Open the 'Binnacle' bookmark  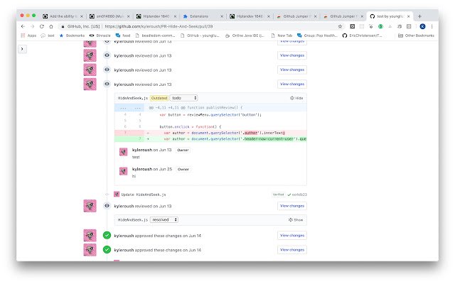(x=100, y=35)
